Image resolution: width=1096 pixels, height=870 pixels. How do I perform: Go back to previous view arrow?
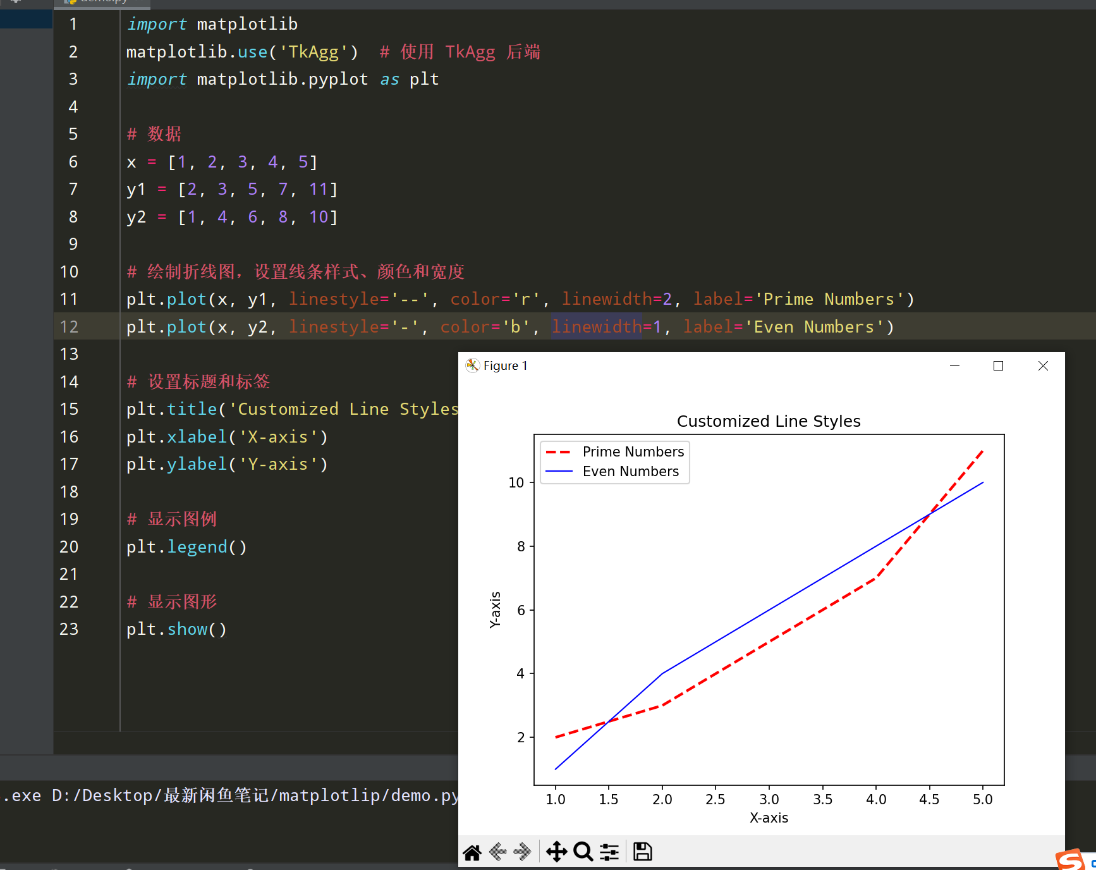pyautogui.click(x=498, y=852)
